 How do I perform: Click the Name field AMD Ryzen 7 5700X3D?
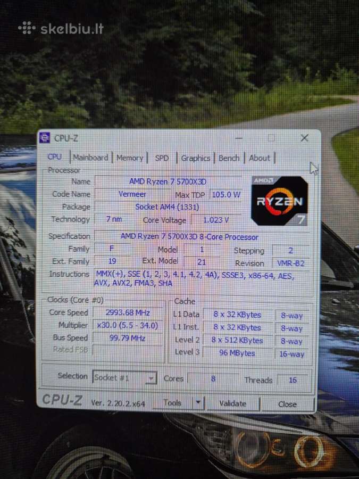pos(168,181)
